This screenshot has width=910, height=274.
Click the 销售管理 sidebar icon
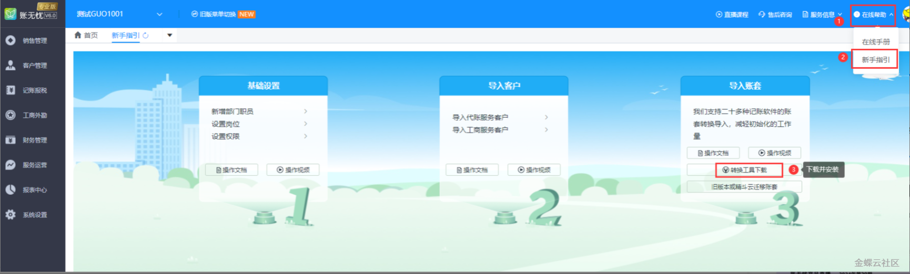click(x=11, y=40)
